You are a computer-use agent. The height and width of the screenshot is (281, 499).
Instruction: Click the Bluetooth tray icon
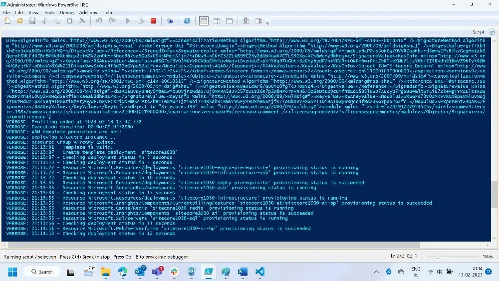(x=389, y=272)
